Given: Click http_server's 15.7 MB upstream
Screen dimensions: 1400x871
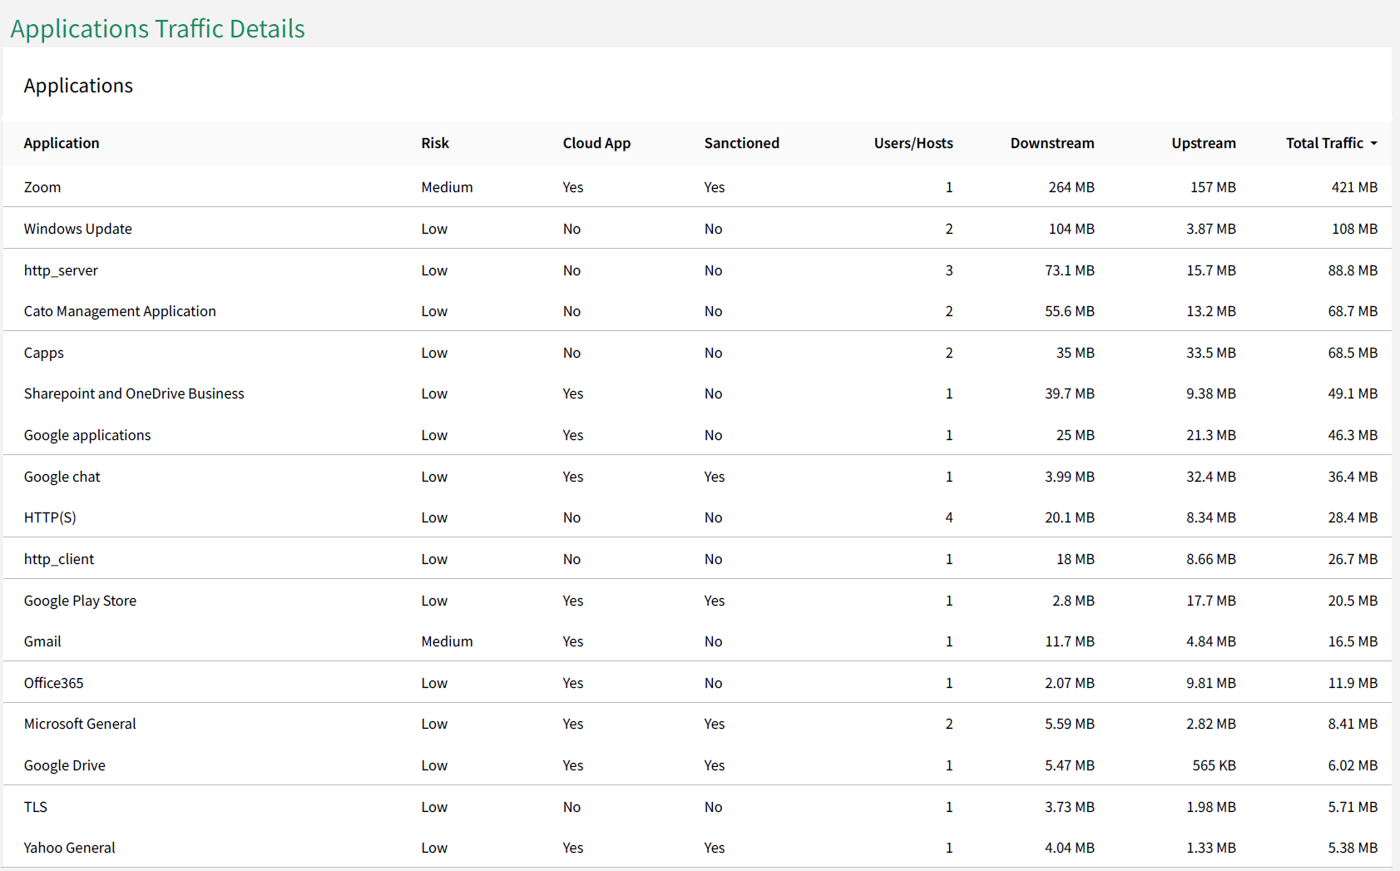Looking at the screenshot, I should pyautogui.click(x=1211, y=270).
